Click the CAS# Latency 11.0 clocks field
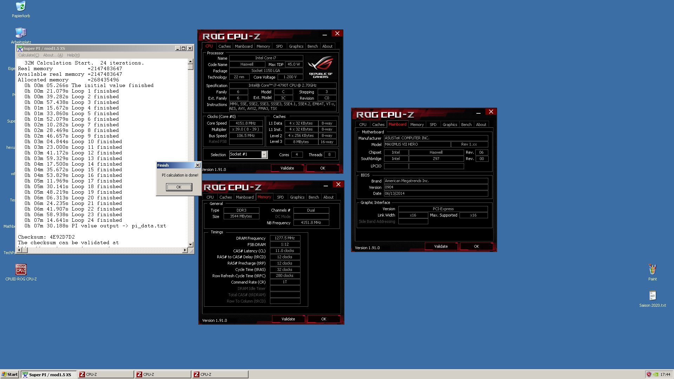The image size is (674, 379). tap(285, 251)
